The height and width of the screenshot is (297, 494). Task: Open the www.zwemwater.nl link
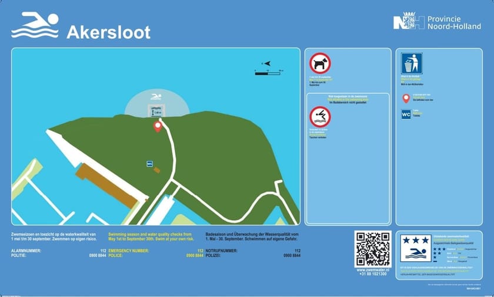[x=373, y=270]
